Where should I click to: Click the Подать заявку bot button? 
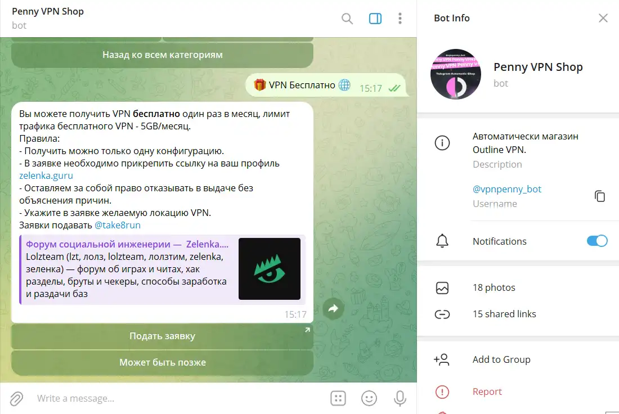(162, 336)
